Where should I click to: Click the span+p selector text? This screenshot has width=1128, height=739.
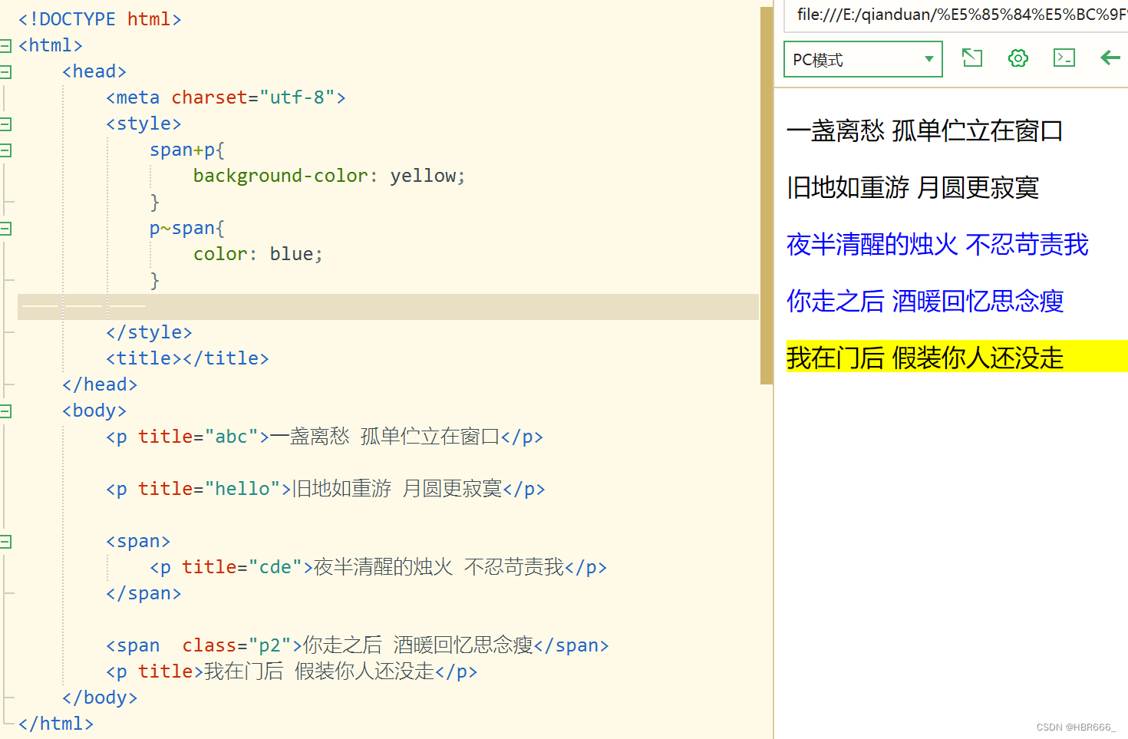(182, 150)
